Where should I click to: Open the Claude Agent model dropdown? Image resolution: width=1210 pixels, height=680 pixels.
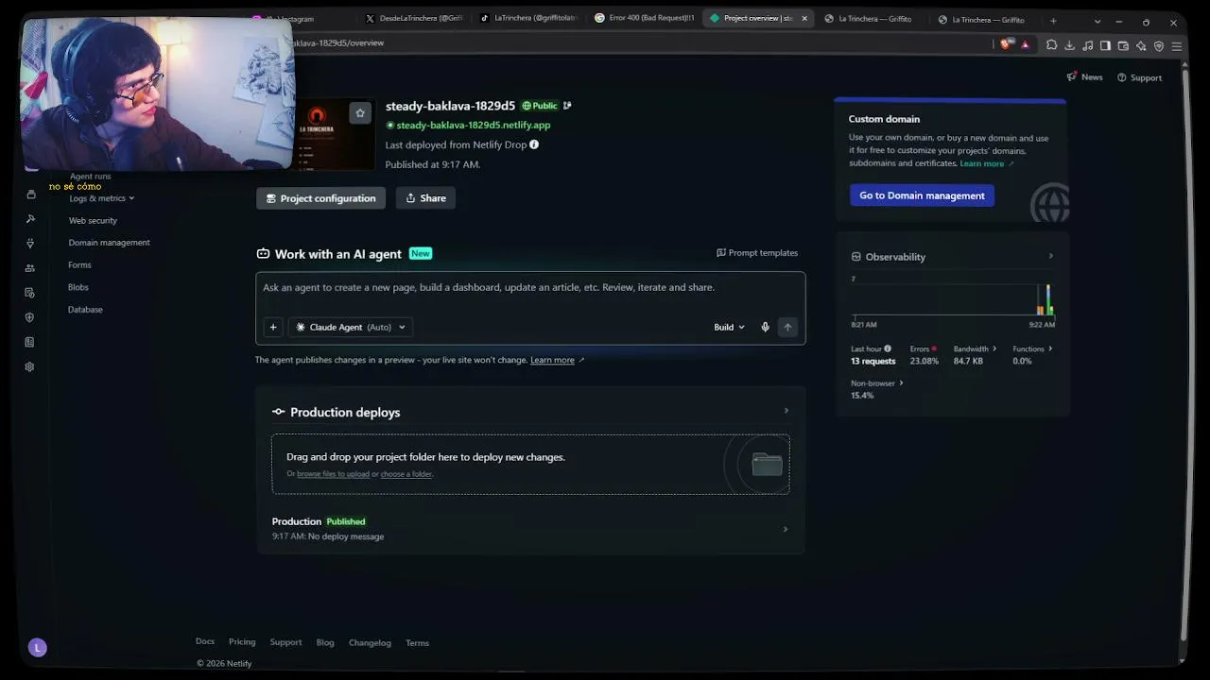351,327
